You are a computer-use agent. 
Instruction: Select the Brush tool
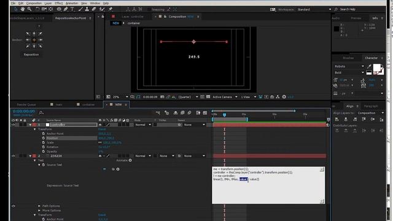tap(80, 9)
